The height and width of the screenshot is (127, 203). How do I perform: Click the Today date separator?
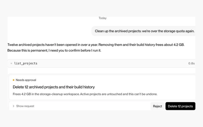103,18
